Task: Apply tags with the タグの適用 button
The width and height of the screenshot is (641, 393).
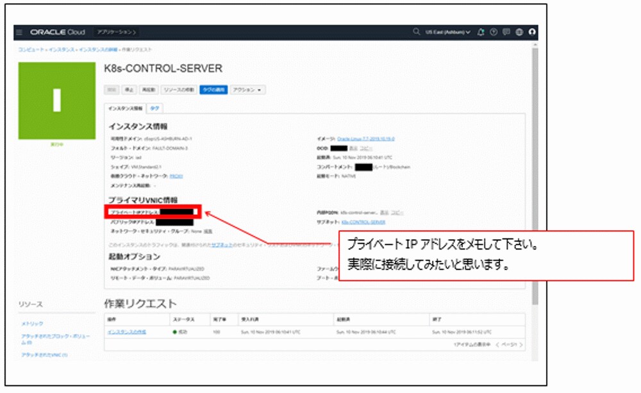Action: (213, 90)
